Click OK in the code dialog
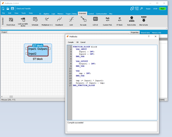Image resolution: width=172 pixels, height=137 pixels. 77,42
